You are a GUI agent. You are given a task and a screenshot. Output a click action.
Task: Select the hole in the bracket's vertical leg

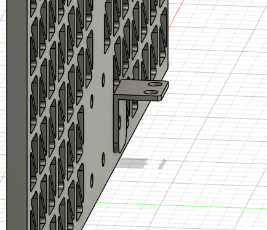119,121
